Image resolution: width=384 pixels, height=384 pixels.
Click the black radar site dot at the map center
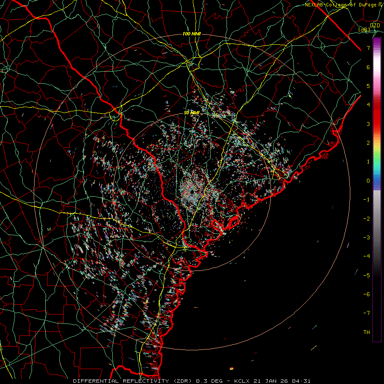pyautogui.click(x=192, y=192)
